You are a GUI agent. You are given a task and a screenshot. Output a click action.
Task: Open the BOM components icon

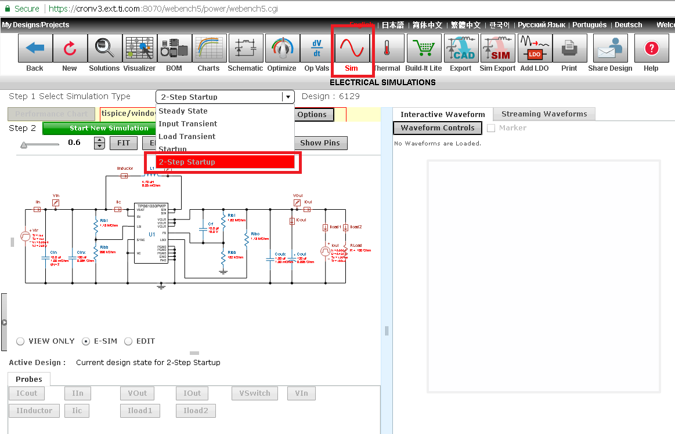coord(174,49)
